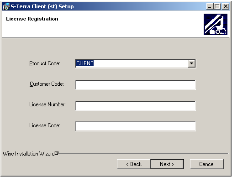Focus the License Code input field
The image size is (232, 177).
coord(136,126)
